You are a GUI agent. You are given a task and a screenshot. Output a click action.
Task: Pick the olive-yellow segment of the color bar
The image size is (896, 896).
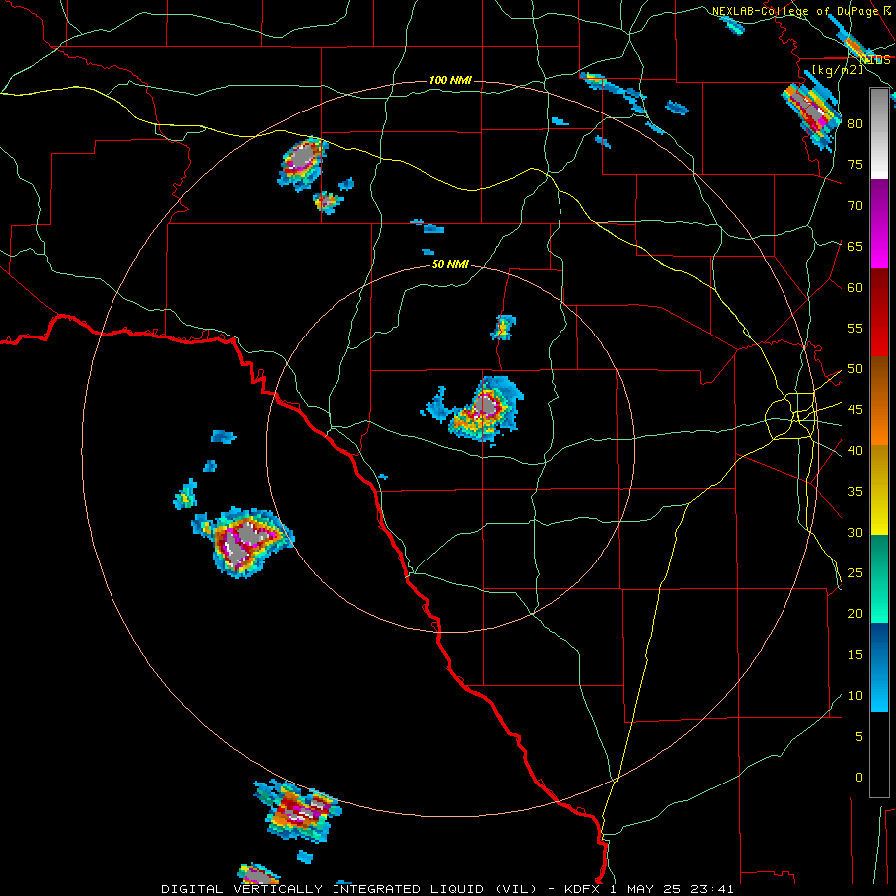coord(879,490)
